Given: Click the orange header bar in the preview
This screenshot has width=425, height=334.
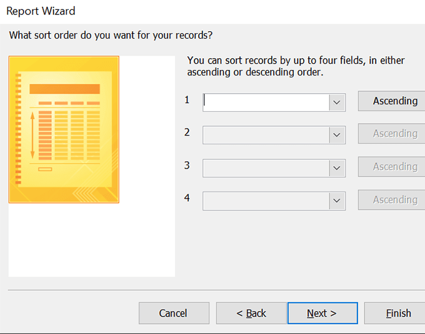Looking at the screenshot, I should tap(64, 89).
